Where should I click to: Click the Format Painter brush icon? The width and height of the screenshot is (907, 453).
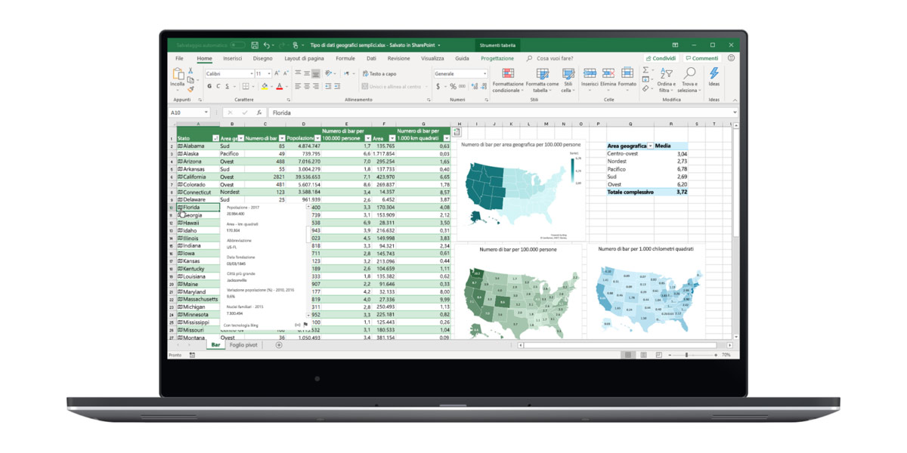[x=190, y=88]
